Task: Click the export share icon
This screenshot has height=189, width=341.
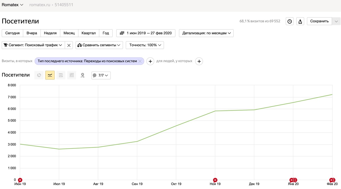Action: pos(300,21)
